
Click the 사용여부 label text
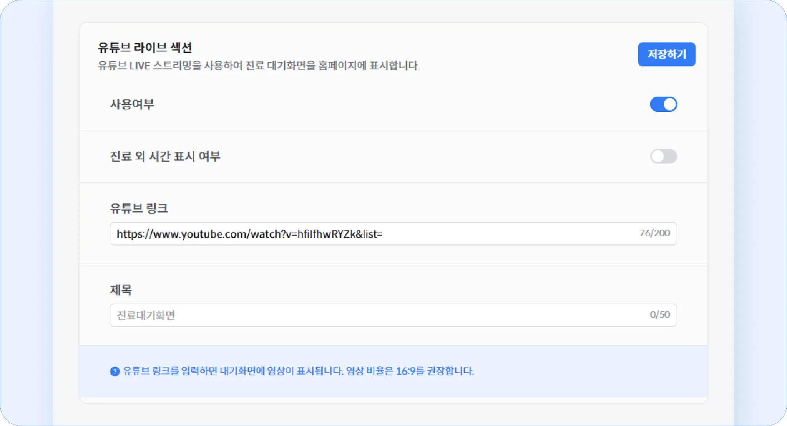[132, 104]
